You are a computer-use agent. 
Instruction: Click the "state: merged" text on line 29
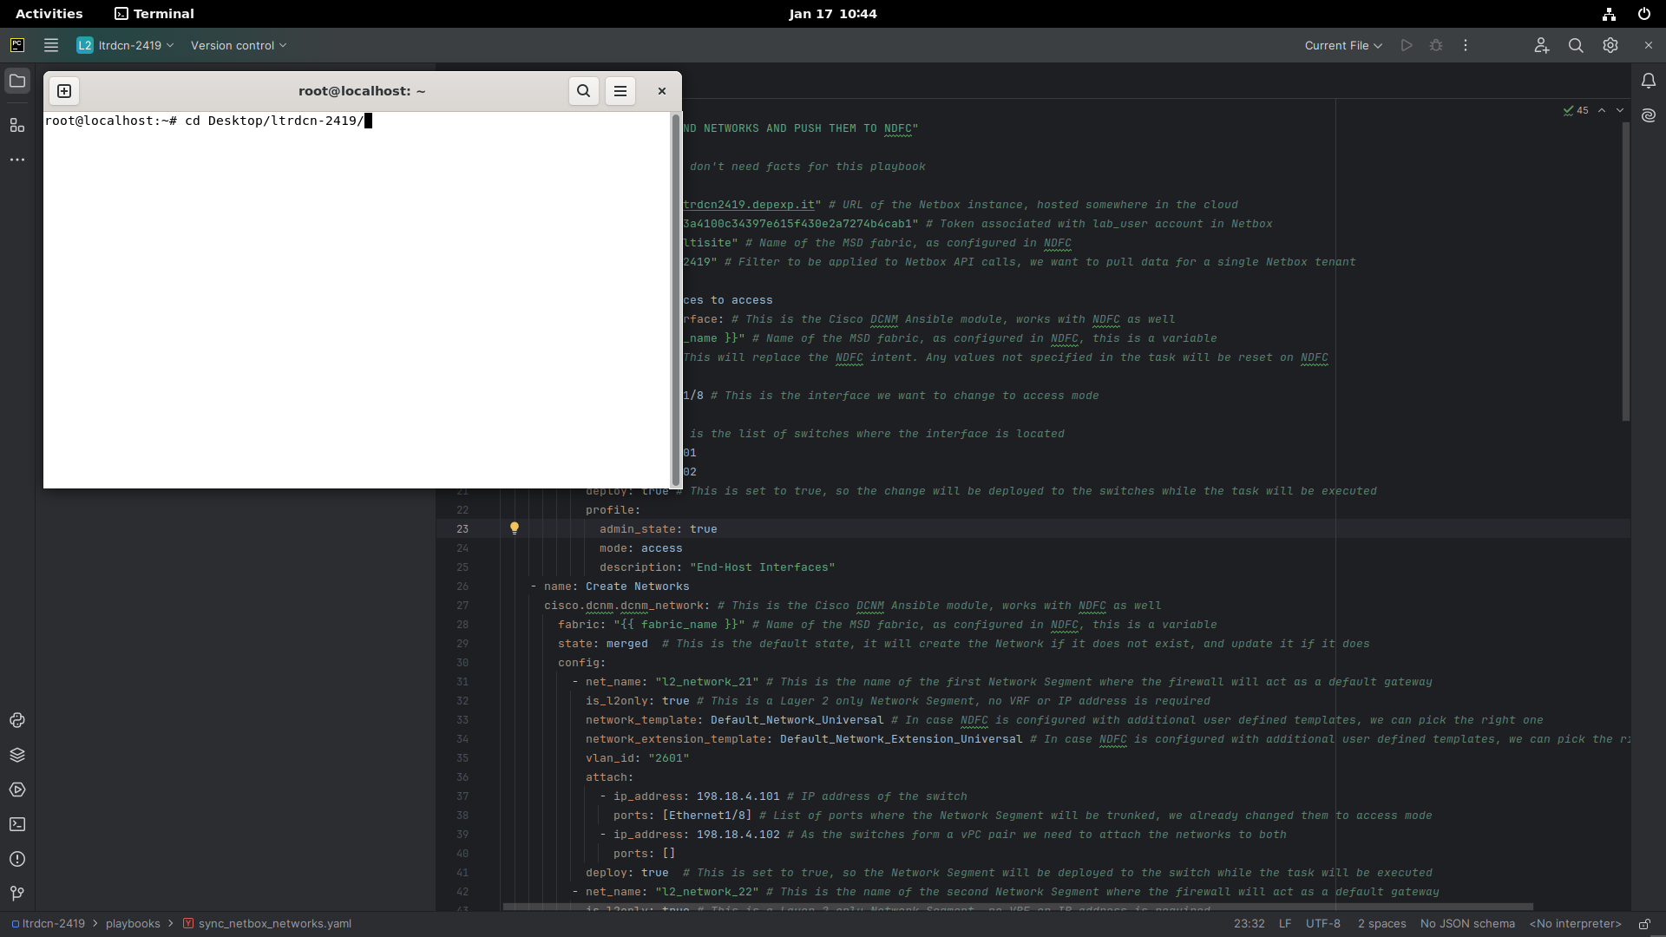(x=602, y=644)
